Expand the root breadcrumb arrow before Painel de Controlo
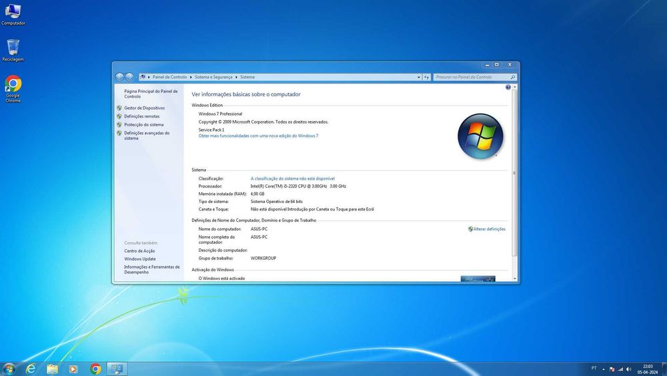The width and height of the screenshot is (667, 376). 149,77
